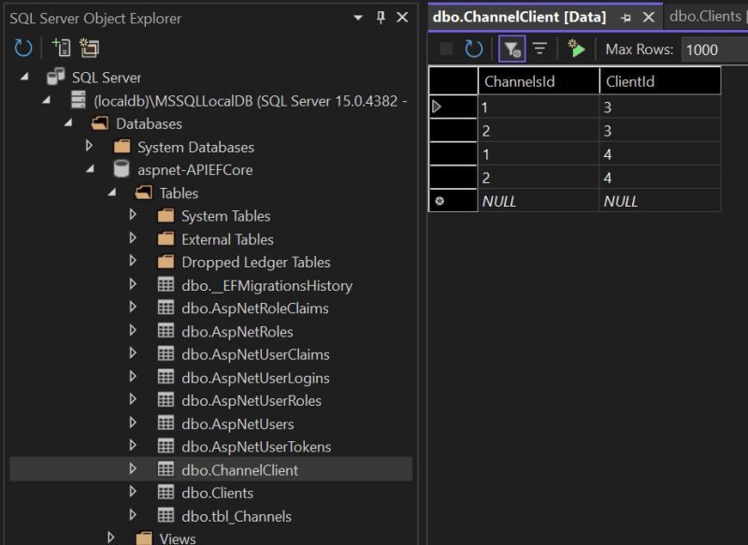Expand the dbo.__EFMigrationsHistory table node
Image resolution: width=748 pixels, height=545 pixels.
(133, 285)
